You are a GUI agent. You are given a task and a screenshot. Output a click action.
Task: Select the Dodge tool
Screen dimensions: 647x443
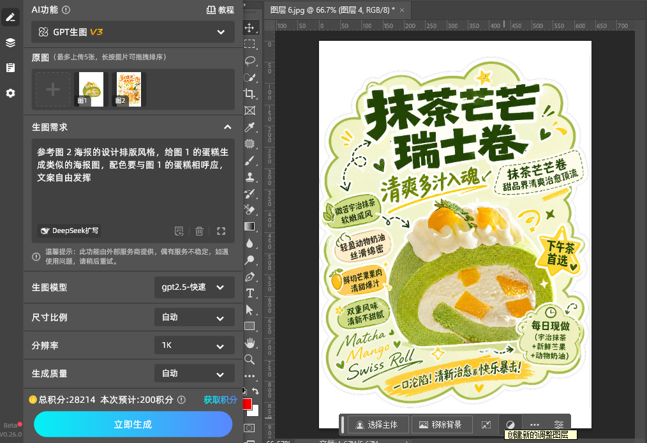tap(249, 260)
